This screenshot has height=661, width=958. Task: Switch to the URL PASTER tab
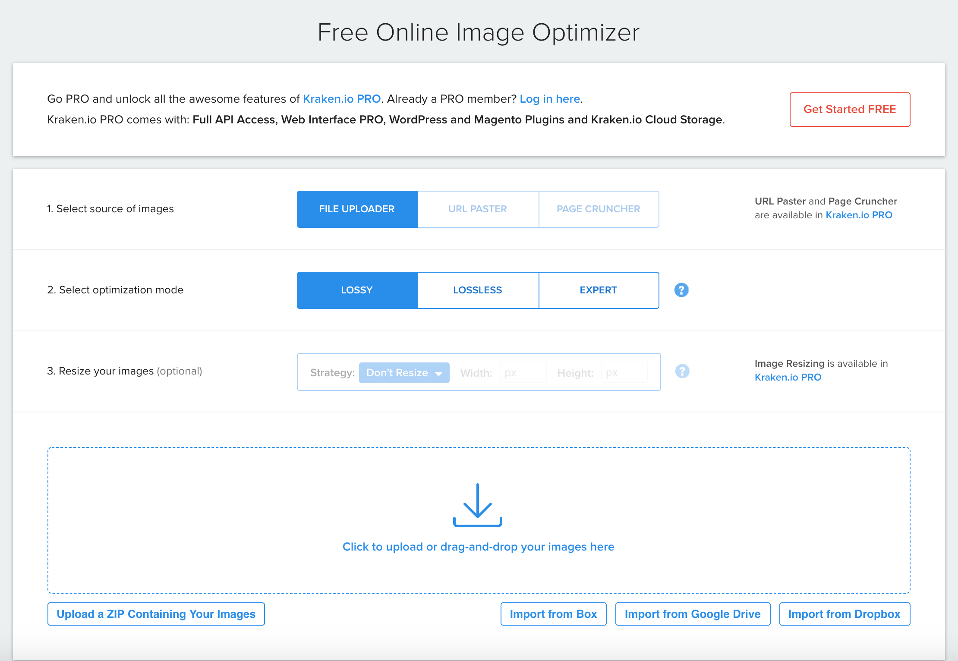click(x=478, y=209)
